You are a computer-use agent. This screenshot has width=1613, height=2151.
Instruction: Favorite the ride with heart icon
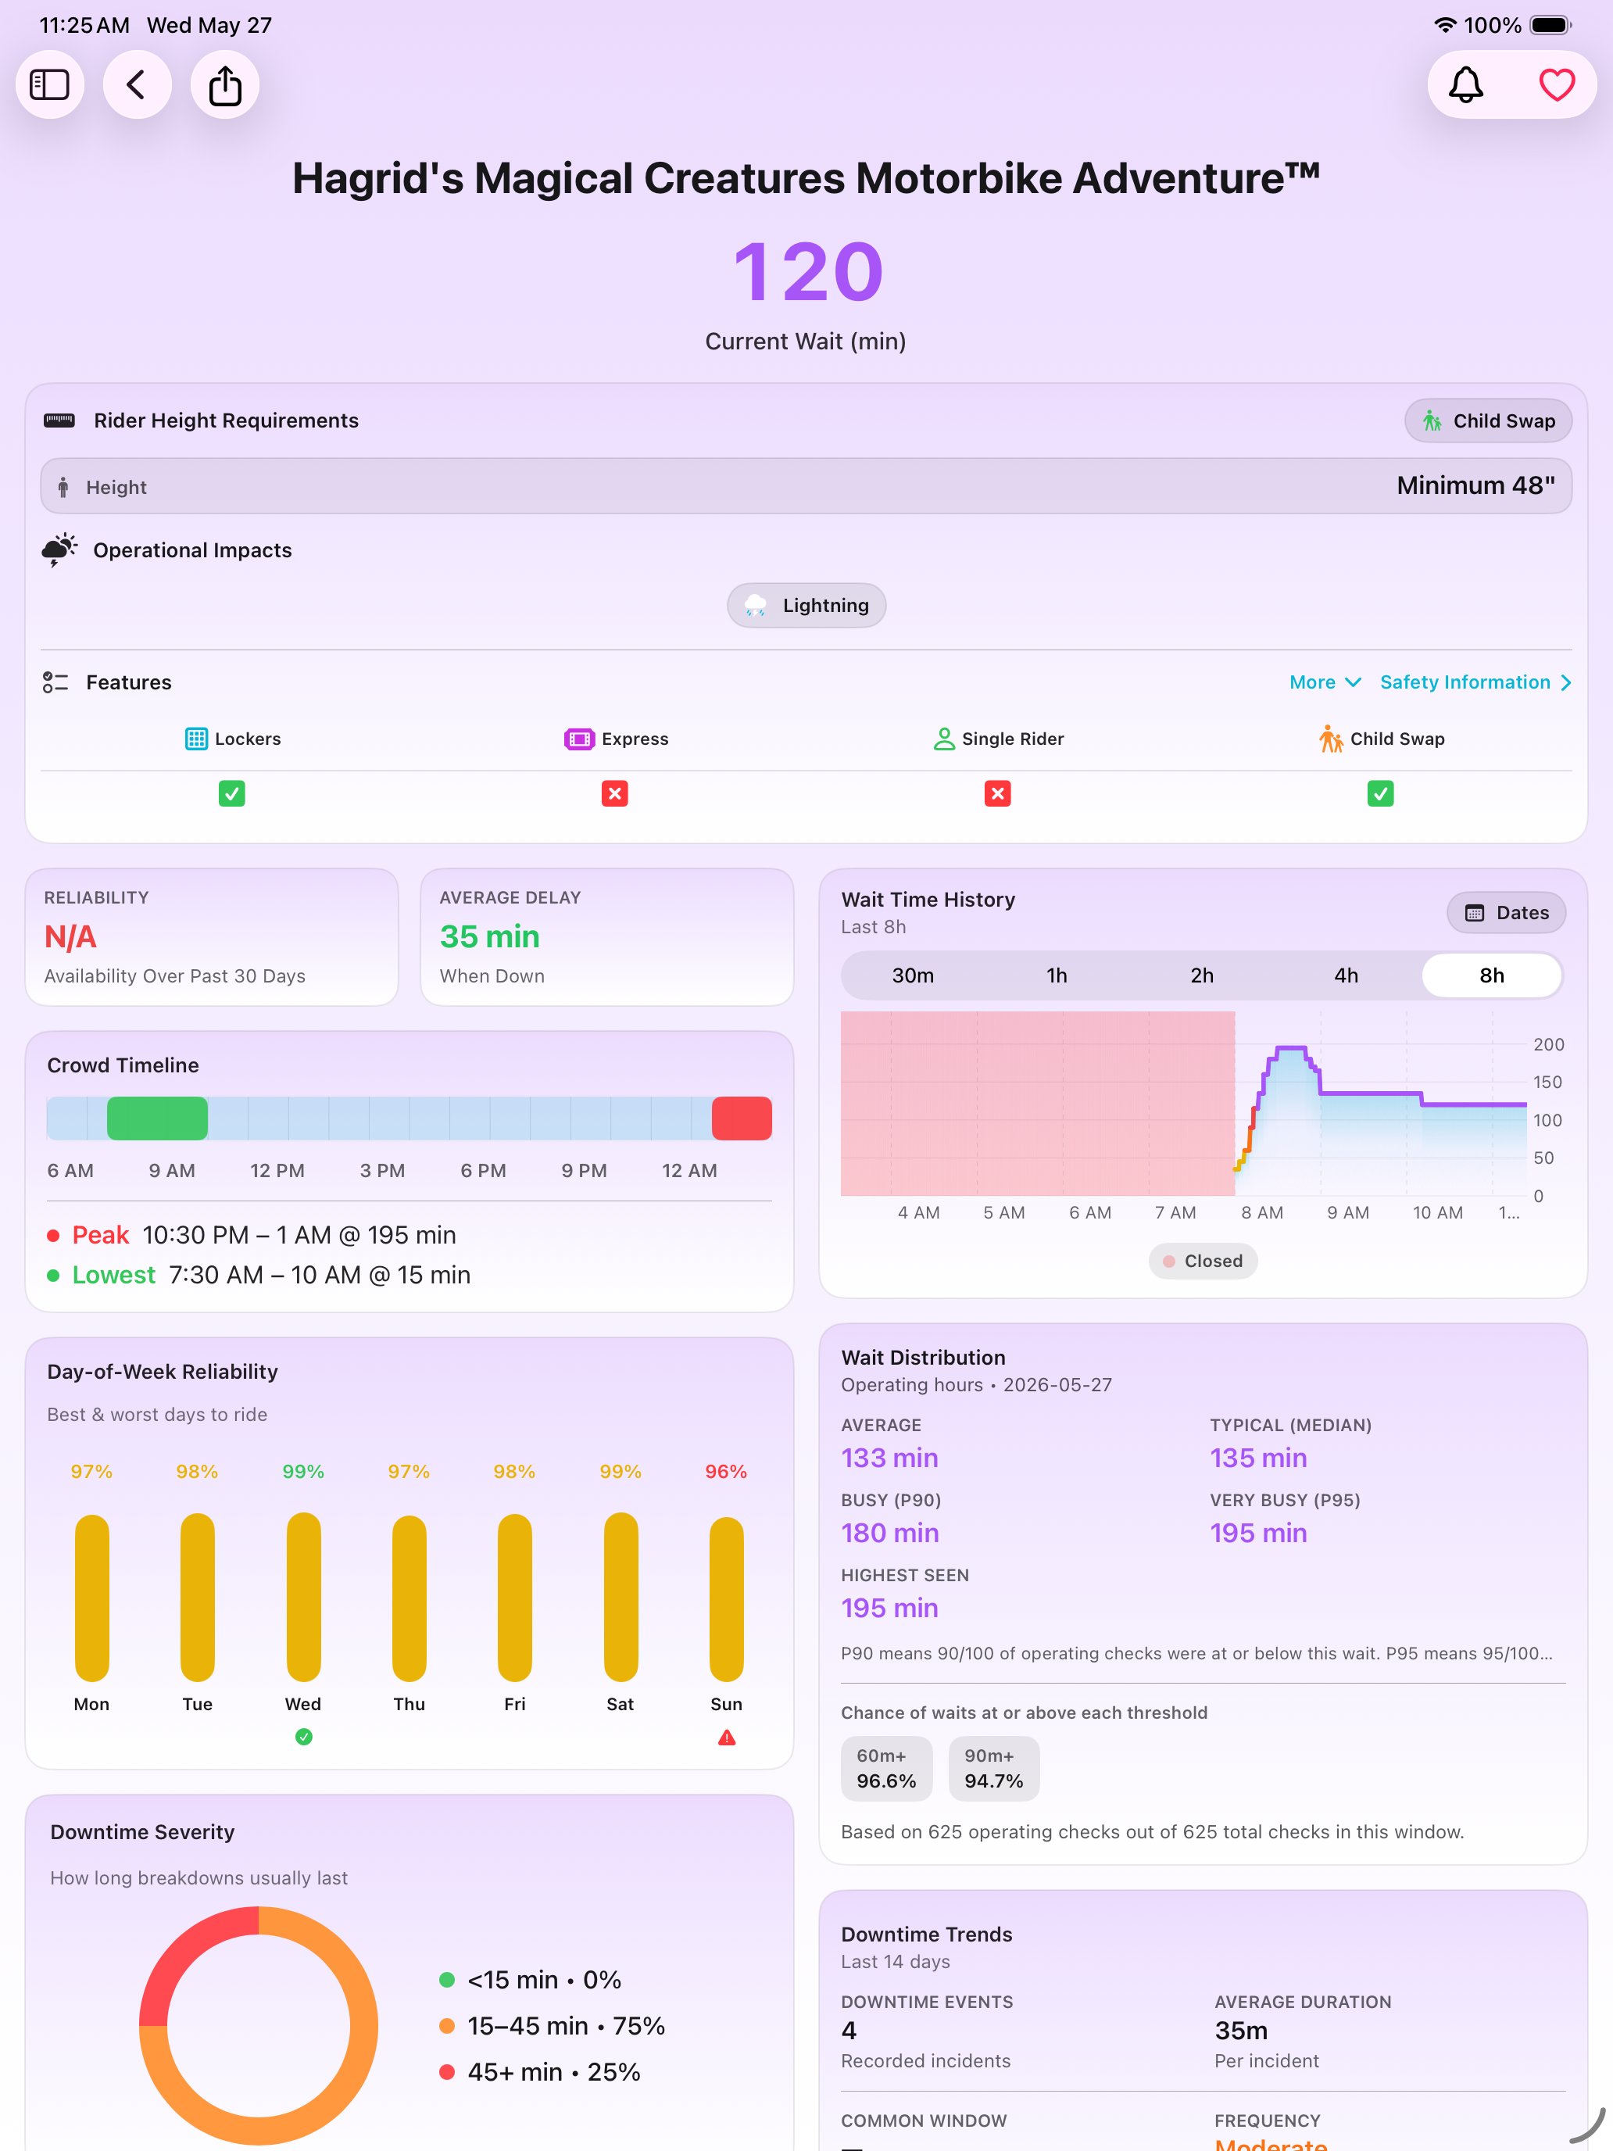[1557, 84]
